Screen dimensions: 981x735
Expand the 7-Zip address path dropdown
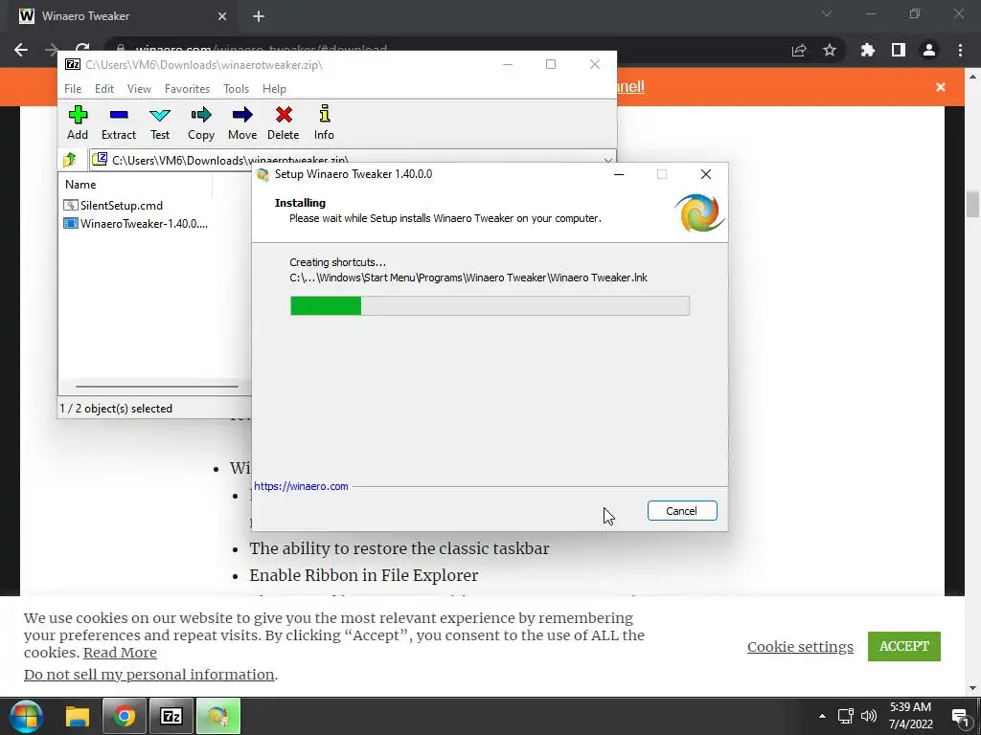pos(607,161)
